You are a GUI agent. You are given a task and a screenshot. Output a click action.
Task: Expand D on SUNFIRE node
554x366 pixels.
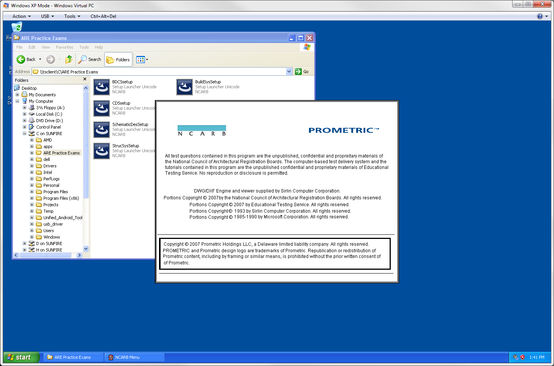[x=24, y=243]
